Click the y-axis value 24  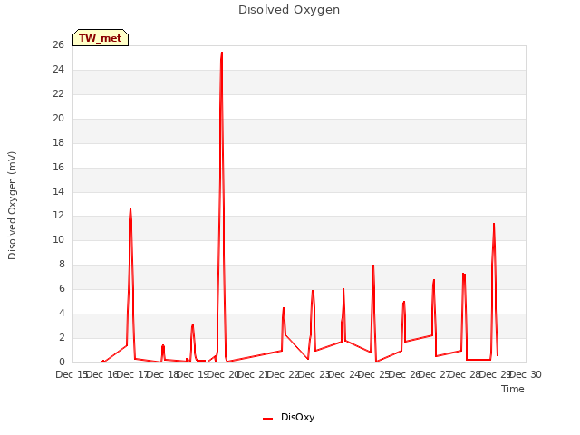tap(58, 69)
